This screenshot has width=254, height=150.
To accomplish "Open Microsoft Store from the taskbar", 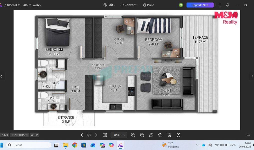I will (84, 145).
